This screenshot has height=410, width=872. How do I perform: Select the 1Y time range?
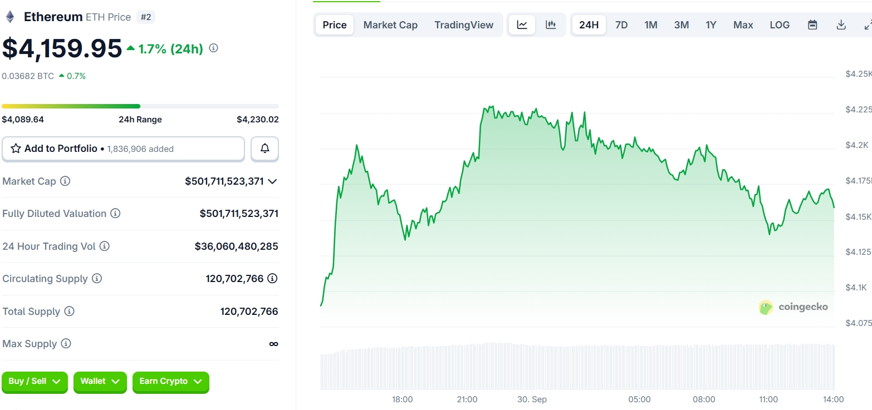711,25
